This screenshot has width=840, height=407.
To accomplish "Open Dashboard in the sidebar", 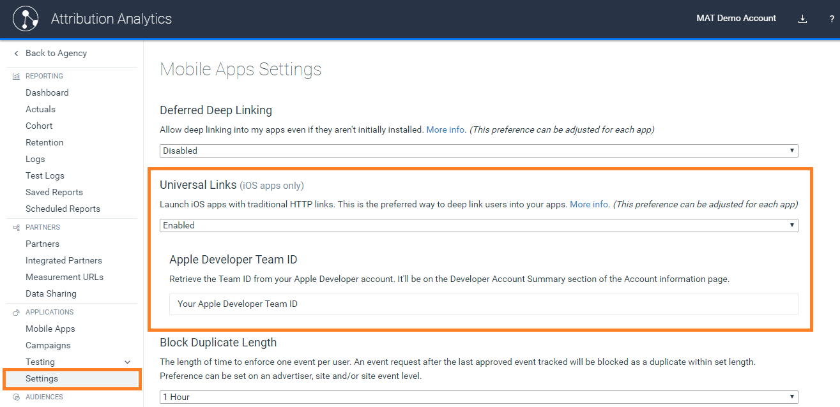I will point(47,93).
